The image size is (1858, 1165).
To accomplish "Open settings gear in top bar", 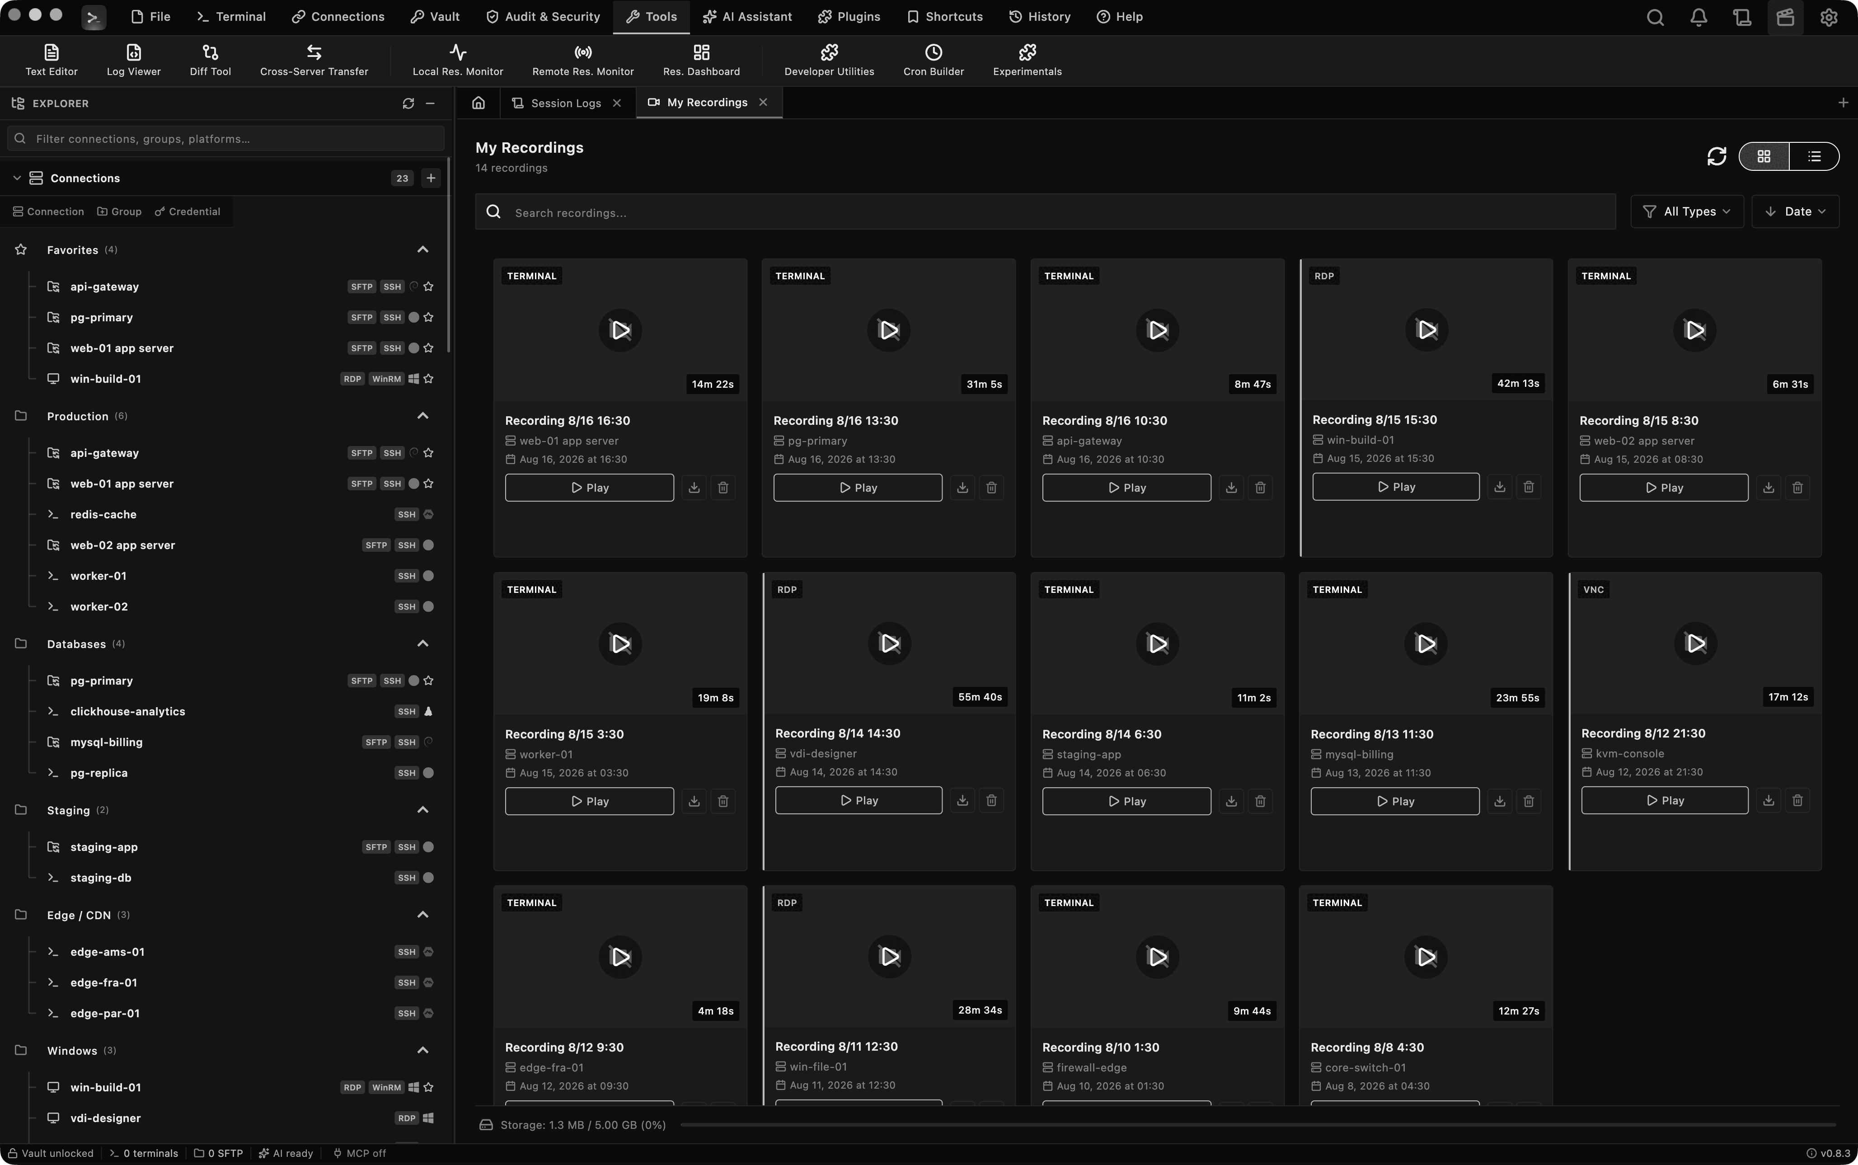I will [x=1829, y=17].
